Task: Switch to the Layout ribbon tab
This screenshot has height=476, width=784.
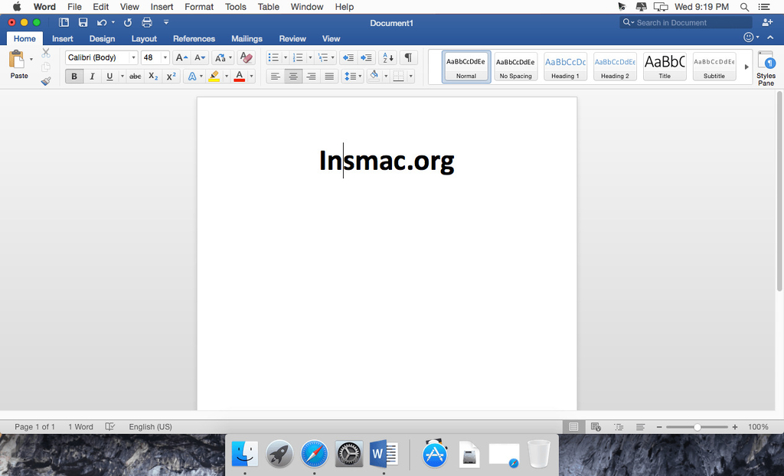Action: [x=144, y=38]
